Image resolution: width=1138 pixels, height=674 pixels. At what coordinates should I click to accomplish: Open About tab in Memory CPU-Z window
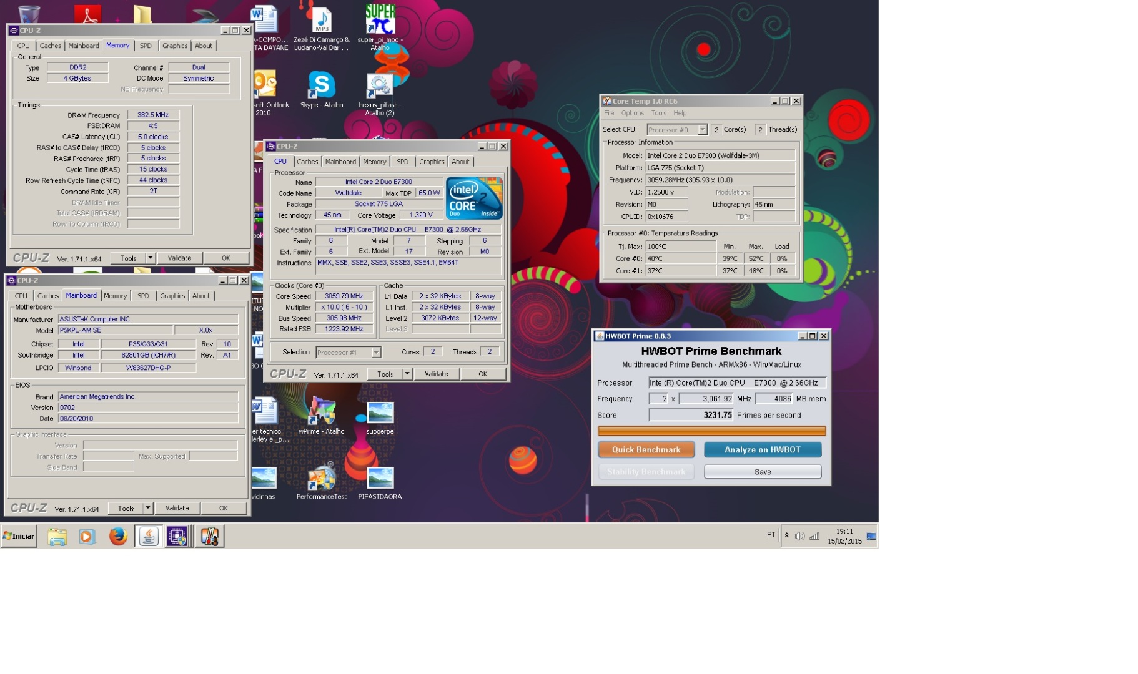click(204, 46)
